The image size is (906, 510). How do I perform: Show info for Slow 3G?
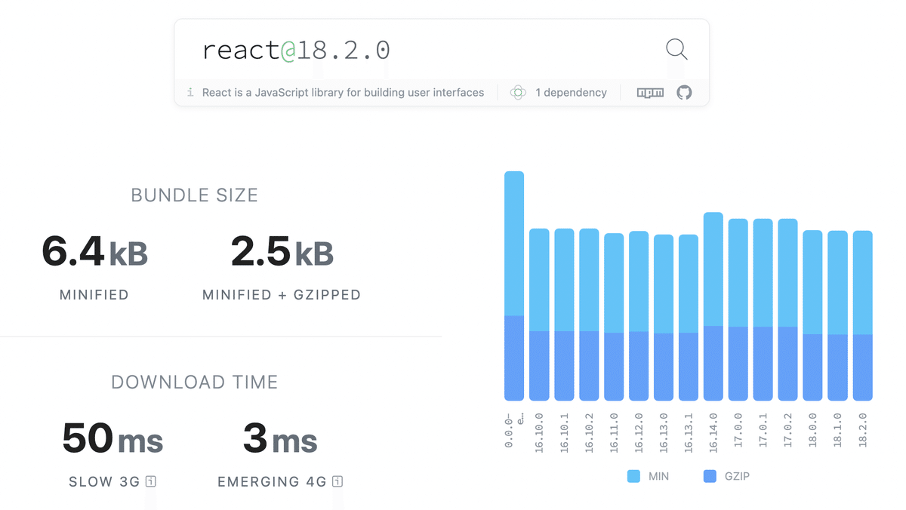tap(151, 481)
